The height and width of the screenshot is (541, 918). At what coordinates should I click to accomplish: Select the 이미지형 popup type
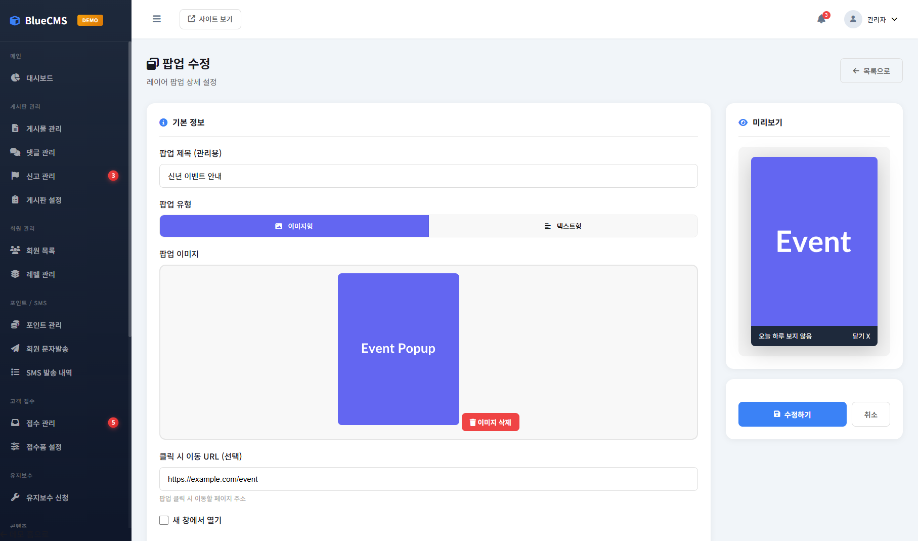tap(294, 226)
